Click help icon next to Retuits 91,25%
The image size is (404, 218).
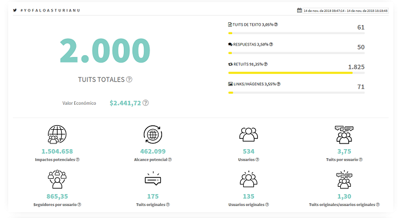(266, 64)
